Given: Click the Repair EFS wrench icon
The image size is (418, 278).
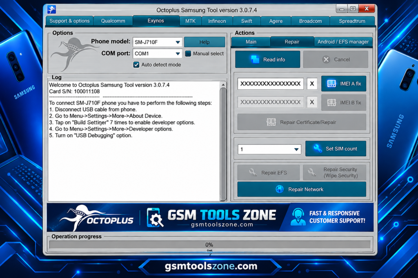Looking at the screenshot, I should [253, 173].
